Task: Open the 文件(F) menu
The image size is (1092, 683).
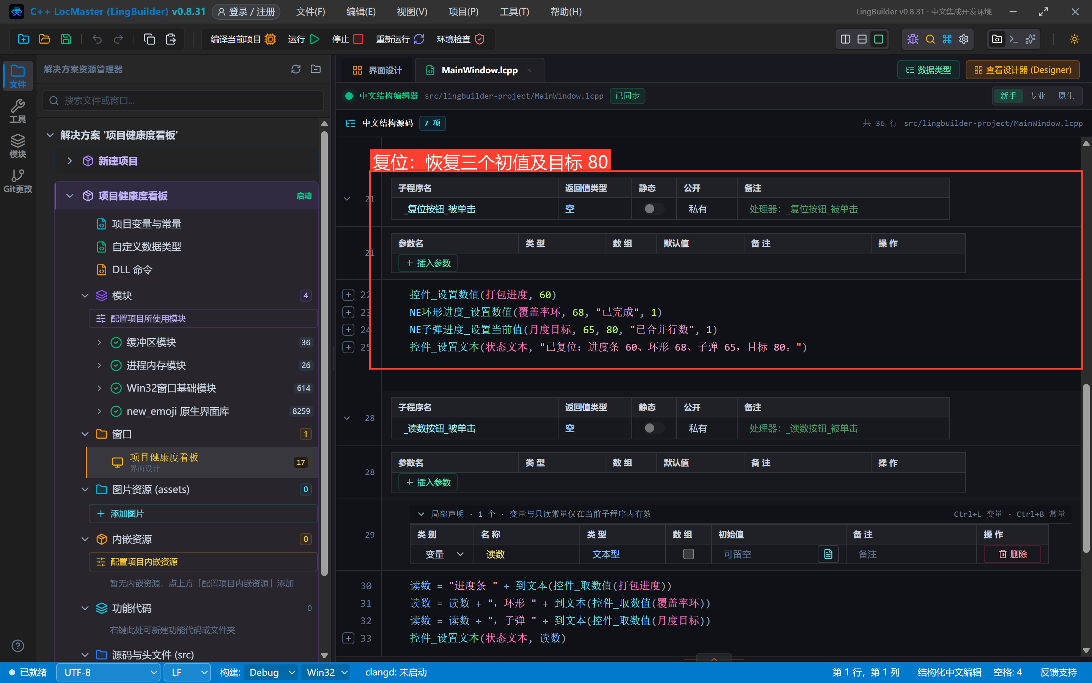Action: click(310, 12)
